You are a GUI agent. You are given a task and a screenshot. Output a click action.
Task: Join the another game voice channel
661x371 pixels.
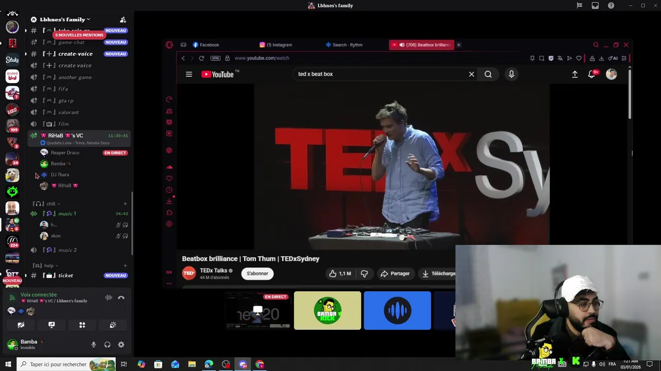point(75,77)
